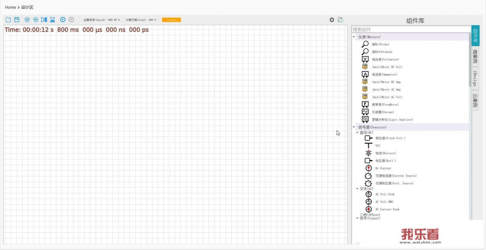This screenshot has width=486, height=250.
Task: Choose the (mini)Meter DC Amp icon
Action: point(365,82)
